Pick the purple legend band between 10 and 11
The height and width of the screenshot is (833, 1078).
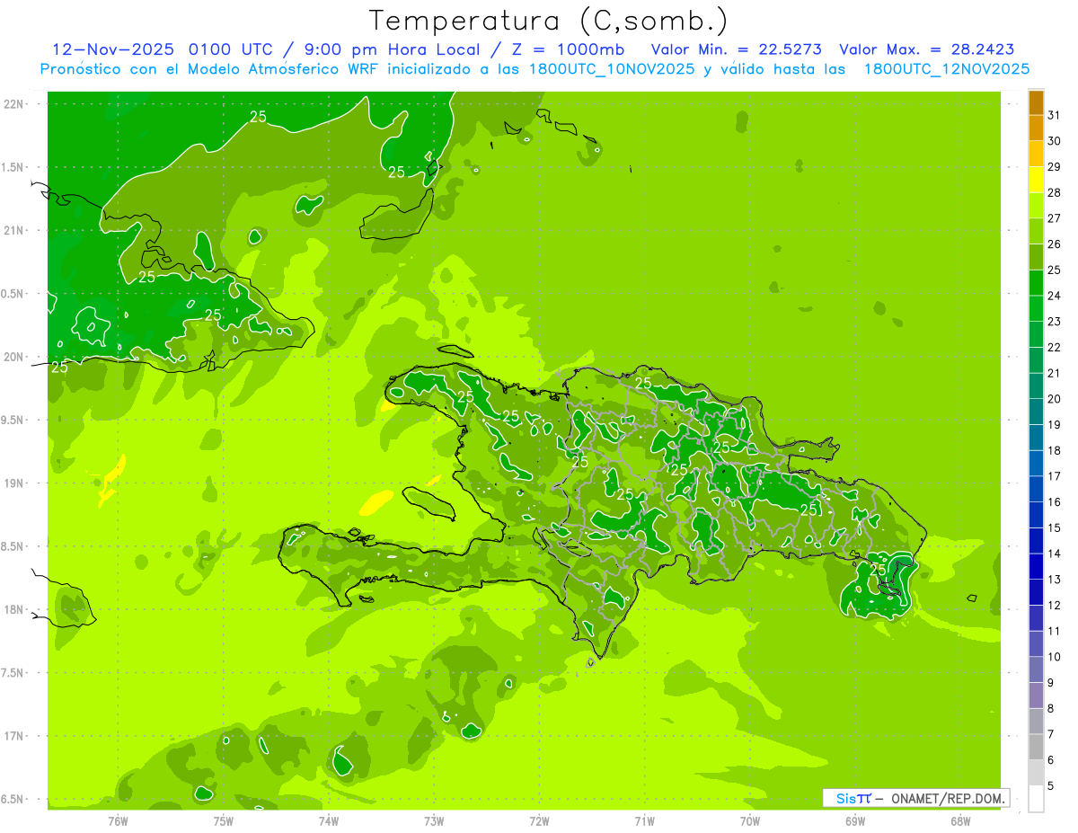point(1036,644)
